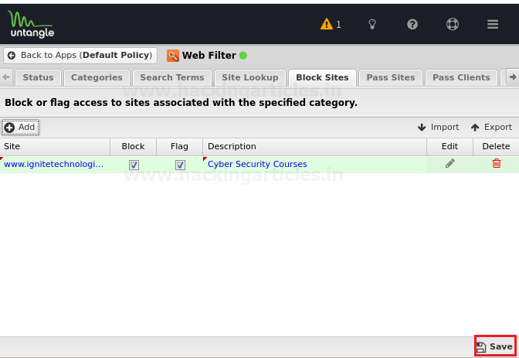Click the Web Filter app icon

point(173,56)
